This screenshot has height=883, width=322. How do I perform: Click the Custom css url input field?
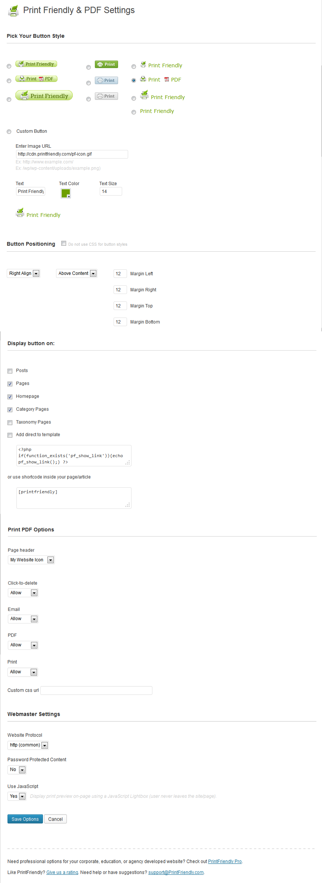(96, 690)
